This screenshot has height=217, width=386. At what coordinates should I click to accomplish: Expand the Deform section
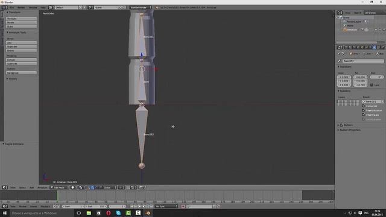pyautogui.click(x=338, y=125)
